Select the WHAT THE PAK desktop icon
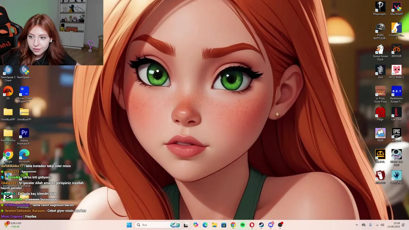The width and height of the screenshot is (409, 230). coord(397,158)
